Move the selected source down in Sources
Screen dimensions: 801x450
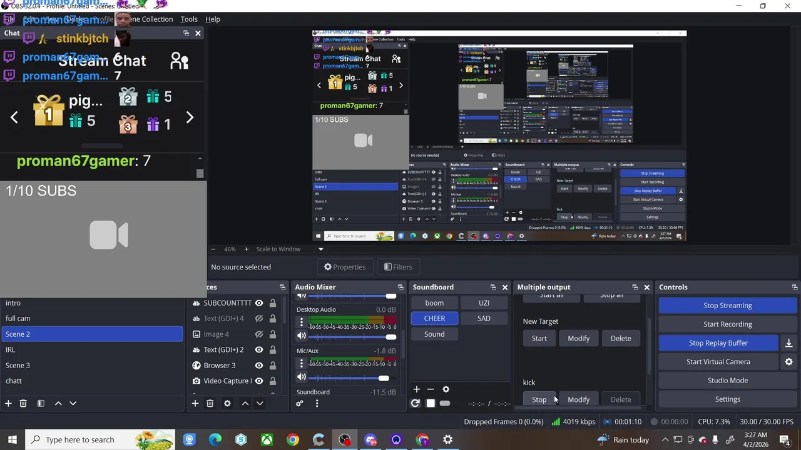pos(259,404)
